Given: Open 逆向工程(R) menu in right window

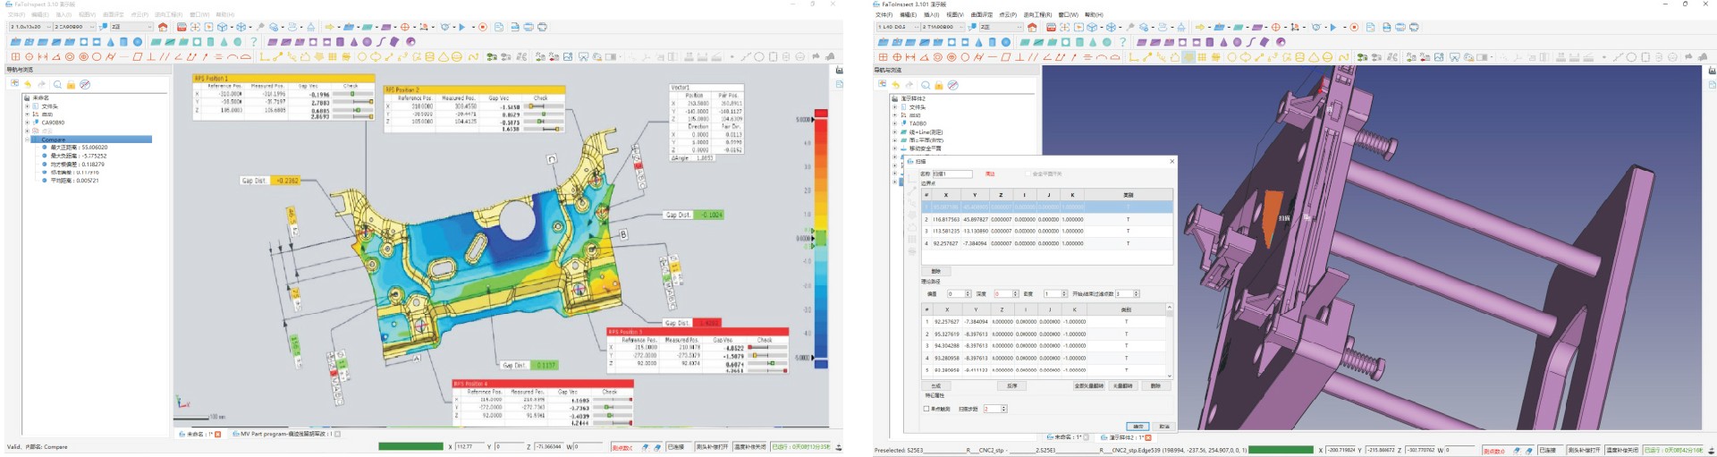Looking at the screenshot, I should point(1037,14).
